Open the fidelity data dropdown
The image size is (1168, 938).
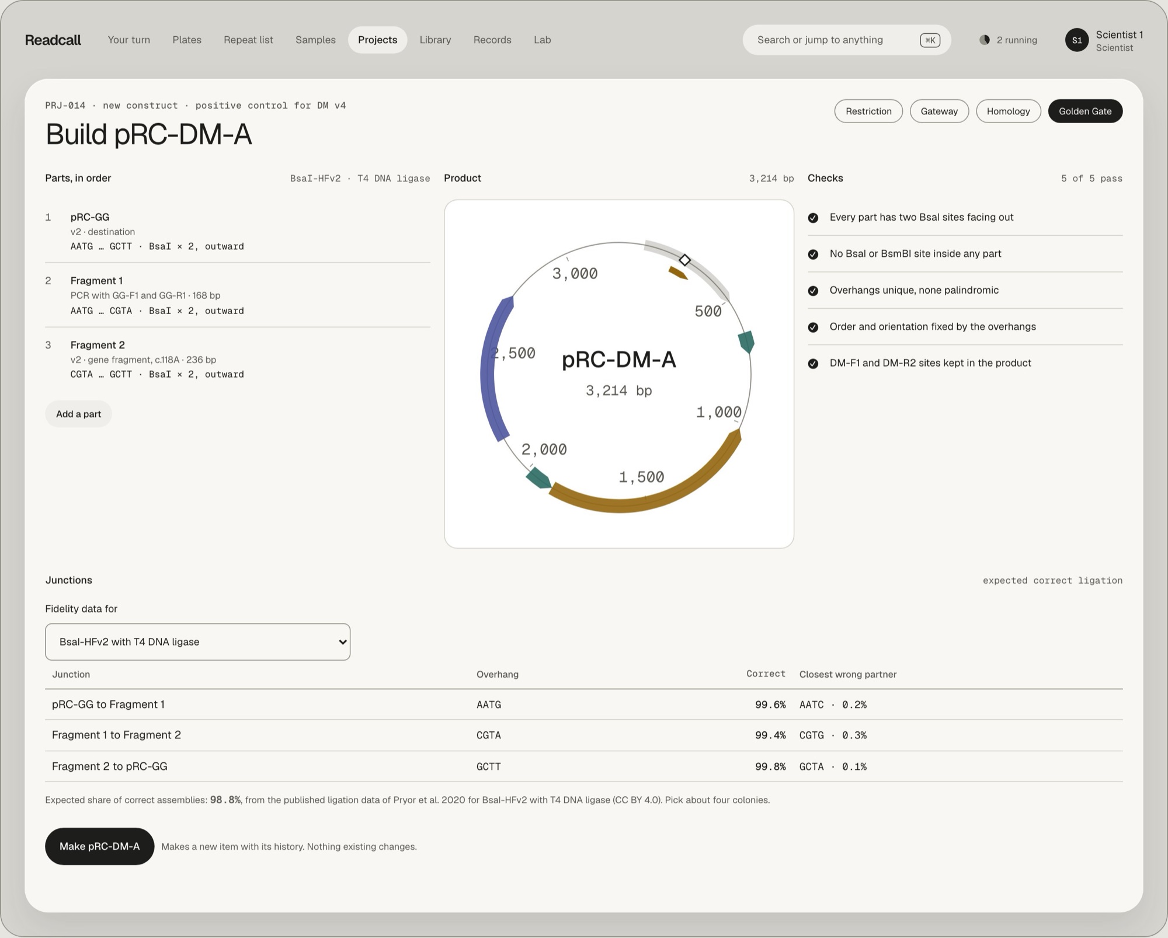coord(197,641)
